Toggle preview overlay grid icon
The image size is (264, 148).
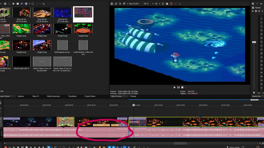coord(156,4)
